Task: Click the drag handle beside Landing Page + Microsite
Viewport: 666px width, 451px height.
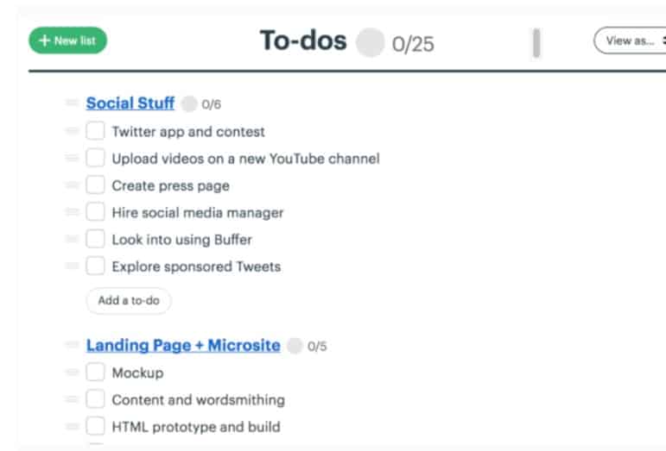Action: 72,344
